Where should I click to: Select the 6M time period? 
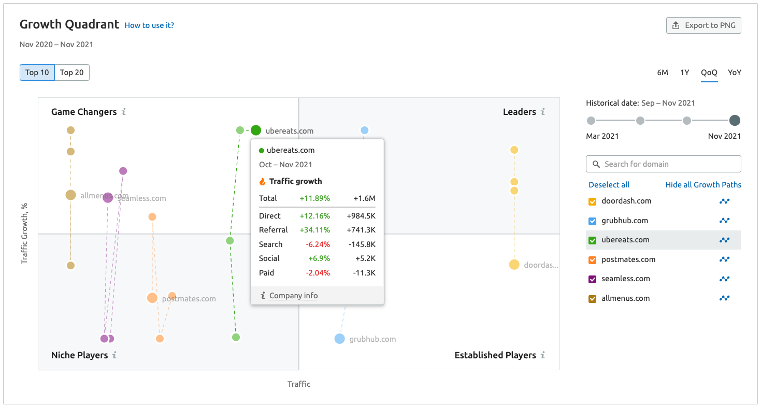coord(663,72)
